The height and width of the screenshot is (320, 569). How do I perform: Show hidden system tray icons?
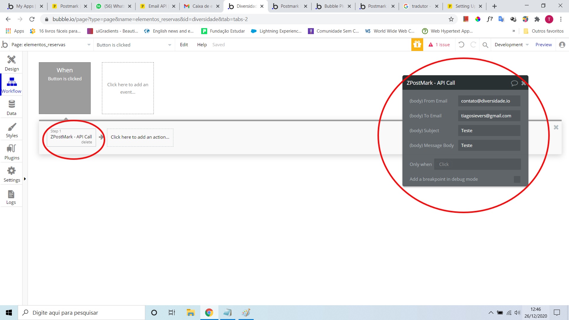click(x=491, y=313)
